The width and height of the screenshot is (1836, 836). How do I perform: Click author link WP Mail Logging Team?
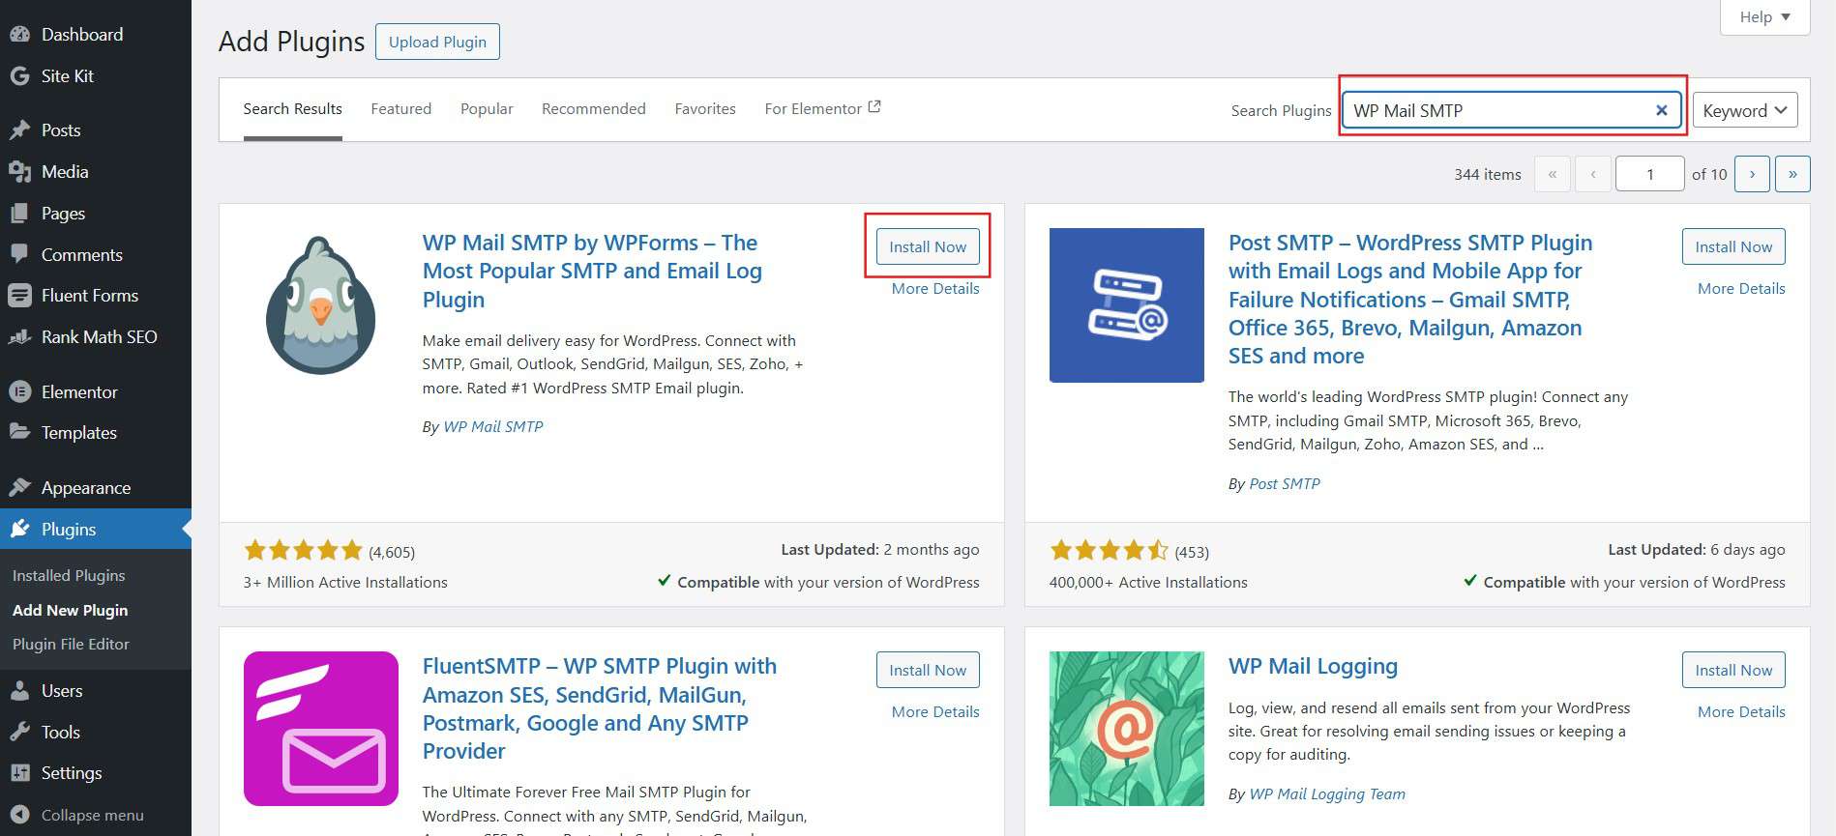tap(1327, 793)
